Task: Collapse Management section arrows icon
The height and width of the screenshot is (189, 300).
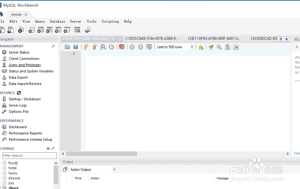Action: coord(53,46)
